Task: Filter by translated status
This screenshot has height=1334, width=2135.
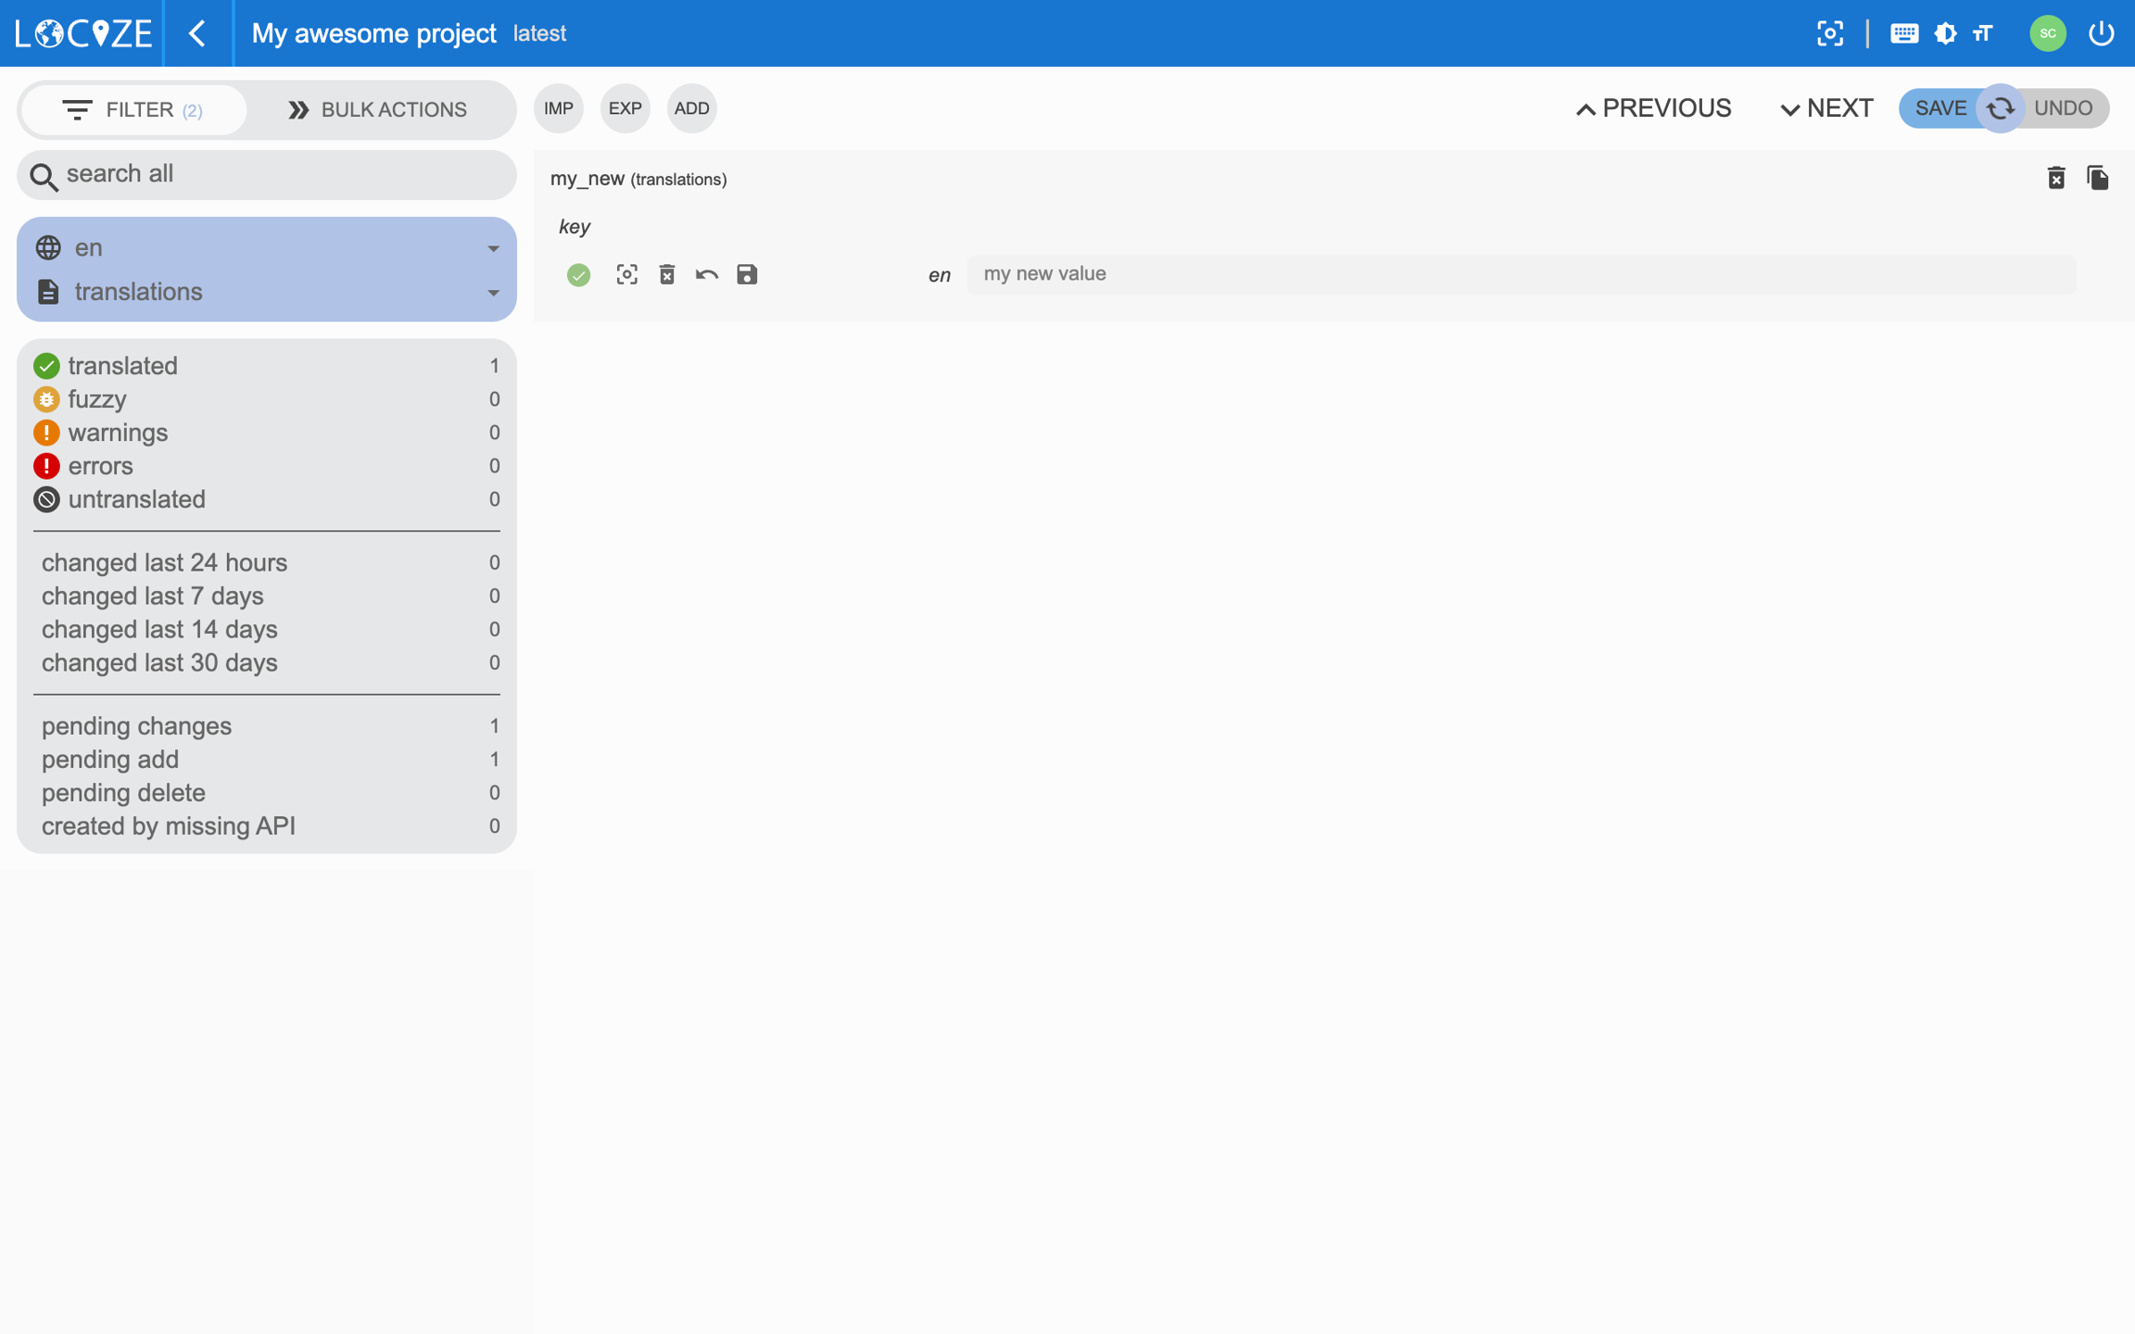Action: tap(122, 366)
